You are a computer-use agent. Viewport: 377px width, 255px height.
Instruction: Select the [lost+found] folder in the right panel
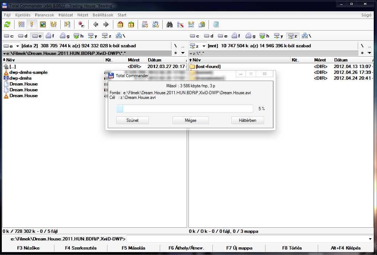click(x=208, y=67)
